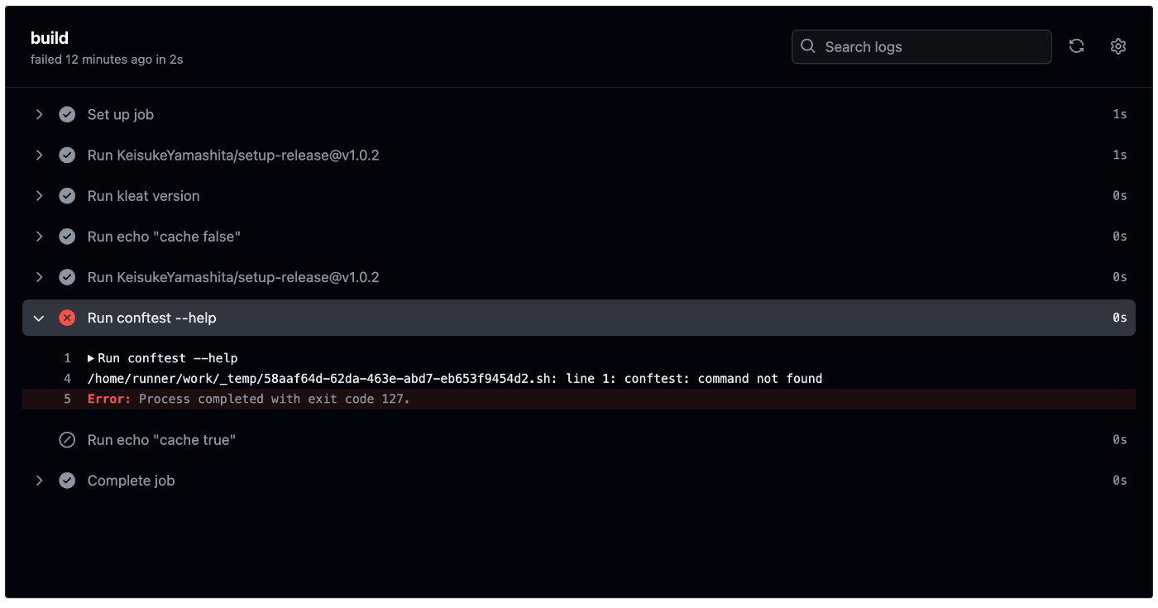Click the checkmark icon on Complete job step
This screenshot has width=1158, height=608.
[67, 480]
